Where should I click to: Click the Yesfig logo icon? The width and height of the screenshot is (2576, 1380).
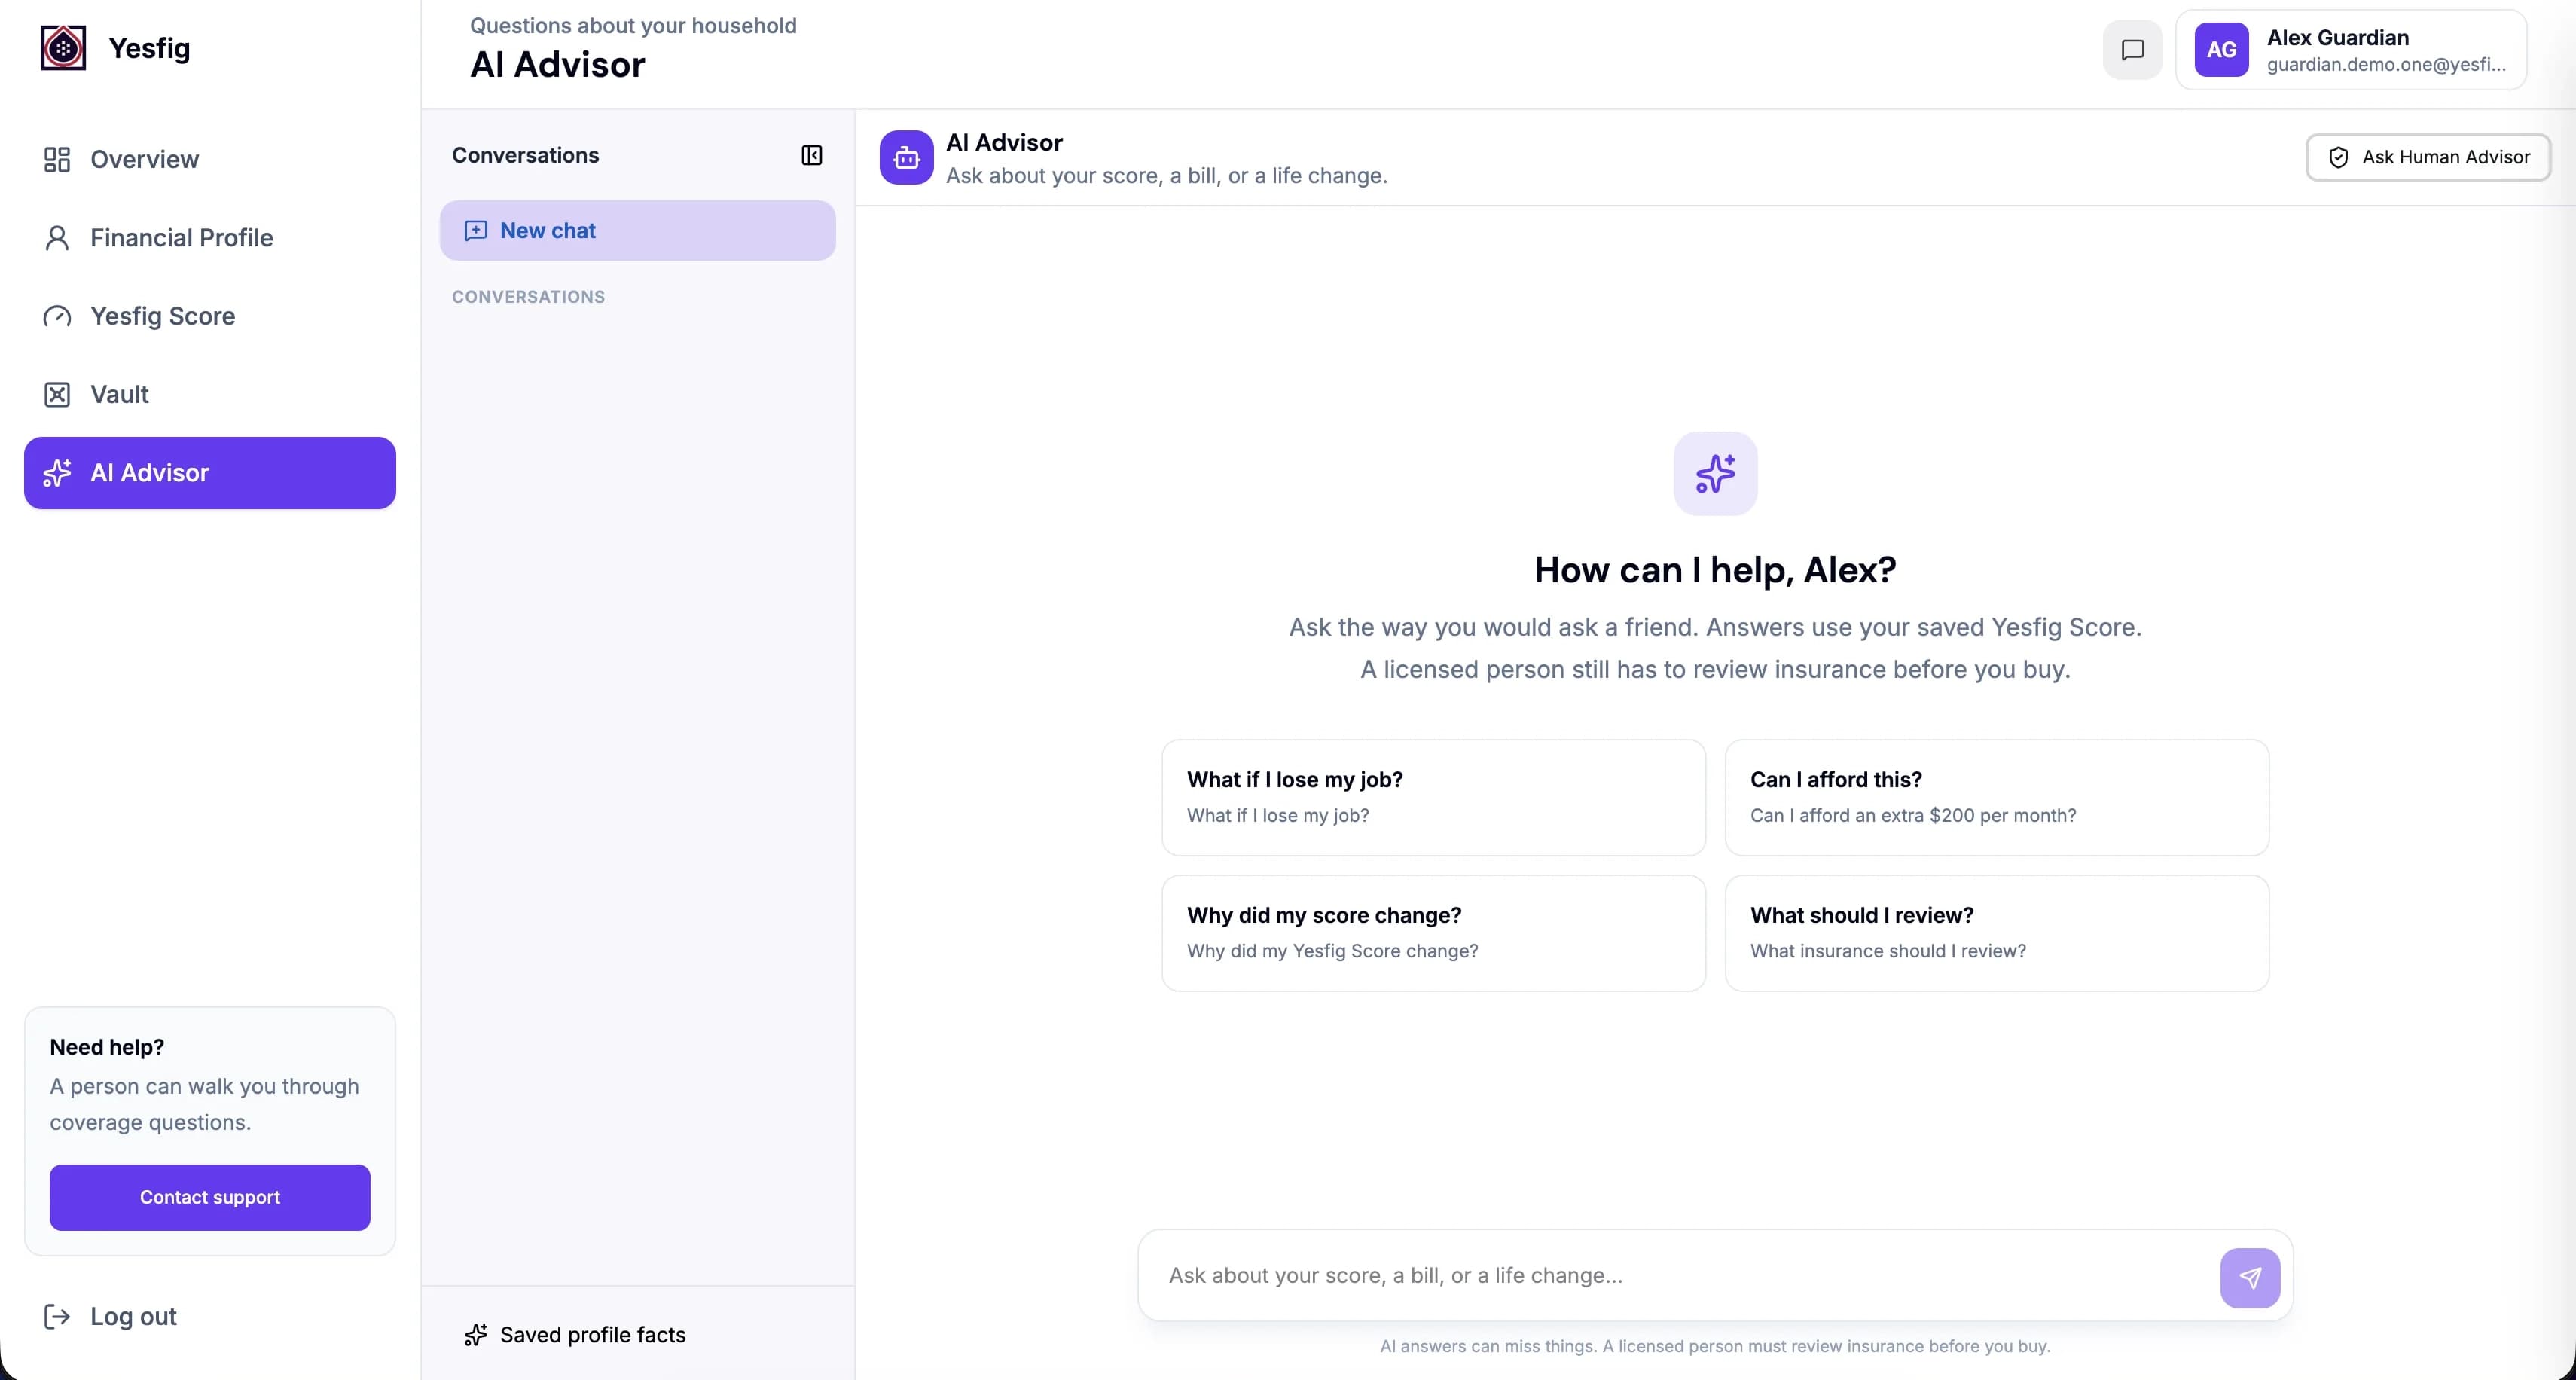(63, 48)
